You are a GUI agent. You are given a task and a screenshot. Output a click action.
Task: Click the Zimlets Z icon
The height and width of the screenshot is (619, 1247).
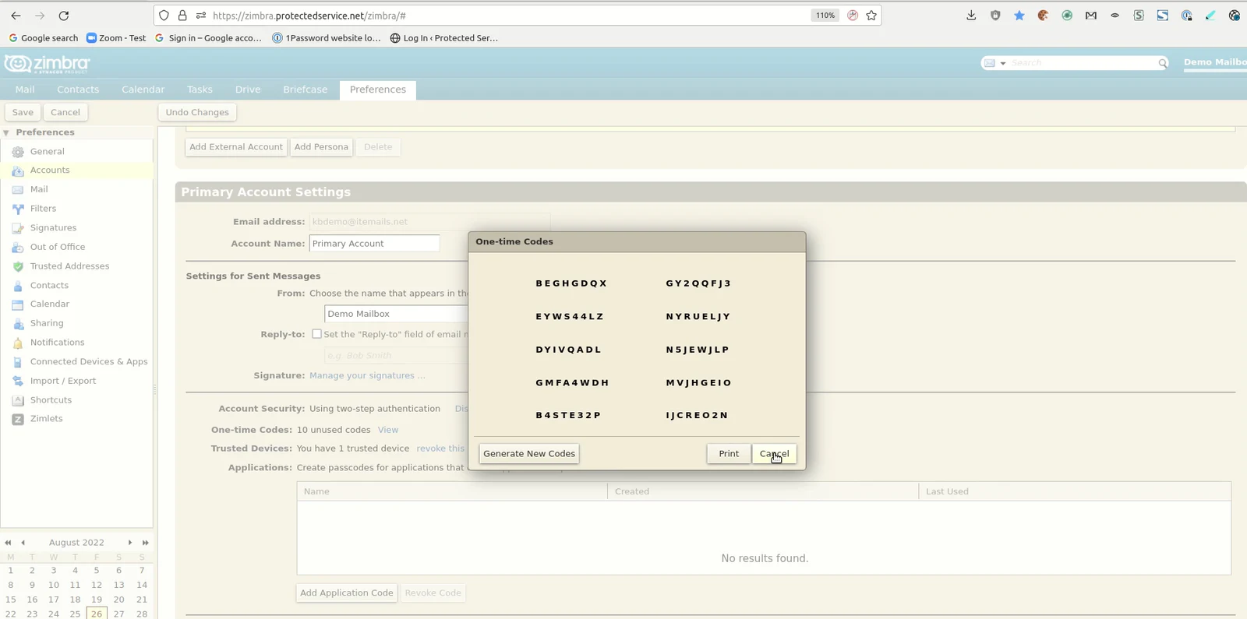18,419
